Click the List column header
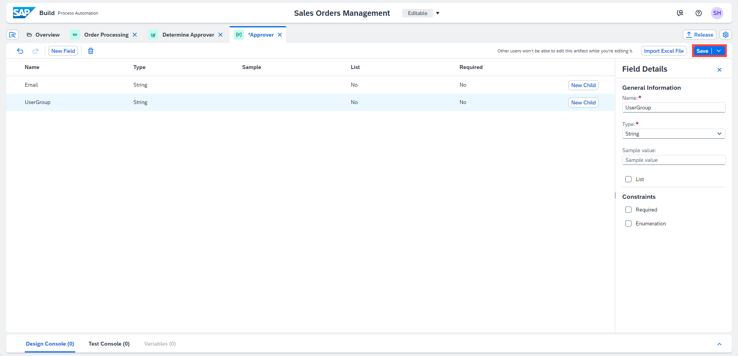The width and height of the screenshot is (738, 356). coord(355,67)
